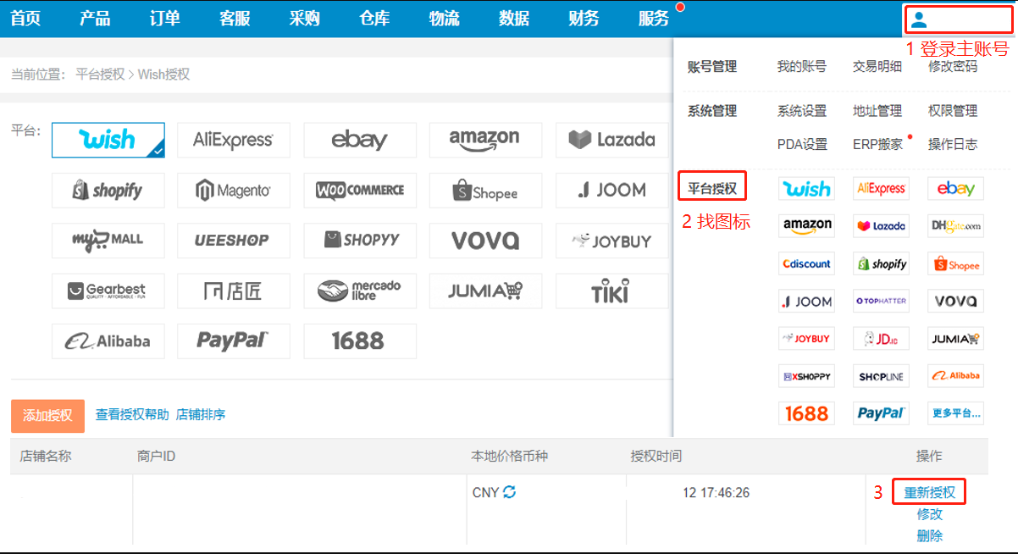Choose the 店匠 platform tile
The height and width of the screenshot is (554, 1018).
coord(233,291)
